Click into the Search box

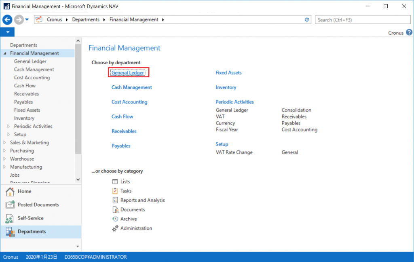pyautogui.click(x=363, y=19)
